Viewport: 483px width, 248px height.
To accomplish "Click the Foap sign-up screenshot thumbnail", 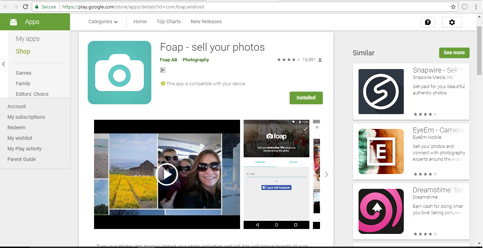I will point(277,174).
